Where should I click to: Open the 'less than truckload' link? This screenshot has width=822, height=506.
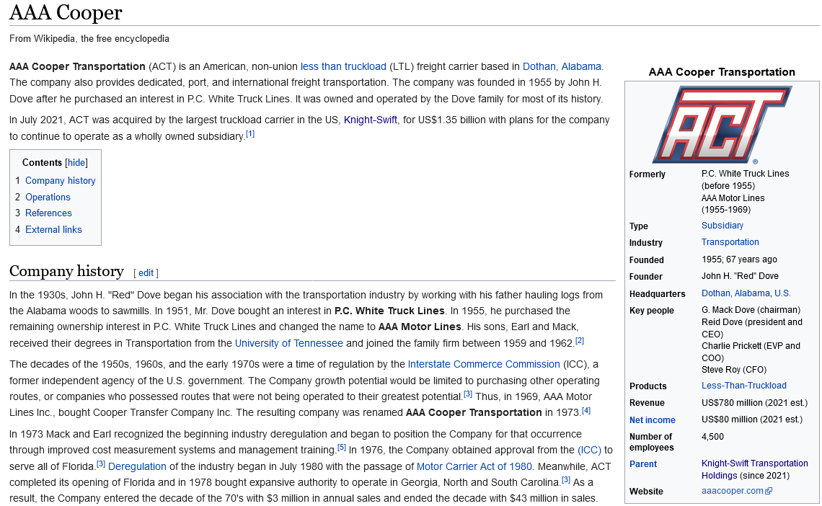pos(342,66)
